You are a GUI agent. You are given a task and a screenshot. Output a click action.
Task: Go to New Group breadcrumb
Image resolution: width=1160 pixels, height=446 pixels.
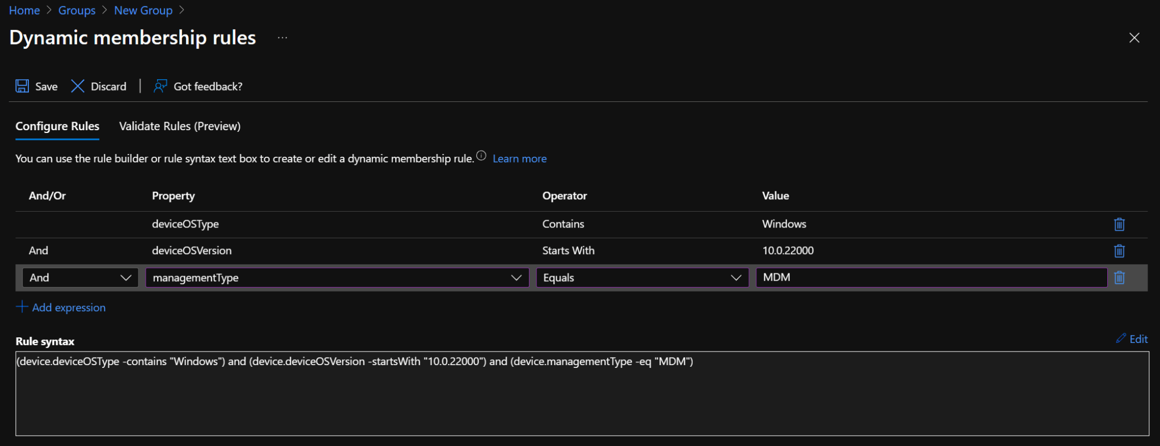(143, 10)
